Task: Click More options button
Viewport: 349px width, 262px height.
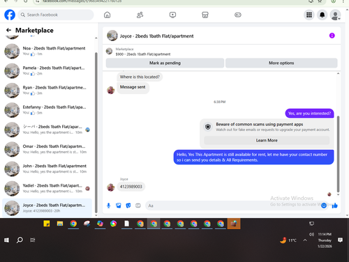Action: [x=281, y=63]
